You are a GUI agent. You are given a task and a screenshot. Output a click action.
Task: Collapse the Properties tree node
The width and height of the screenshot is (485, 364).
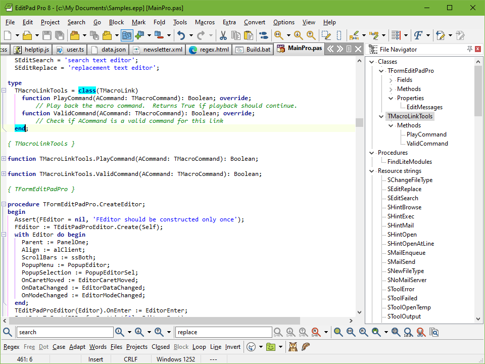tap(391, 98)
